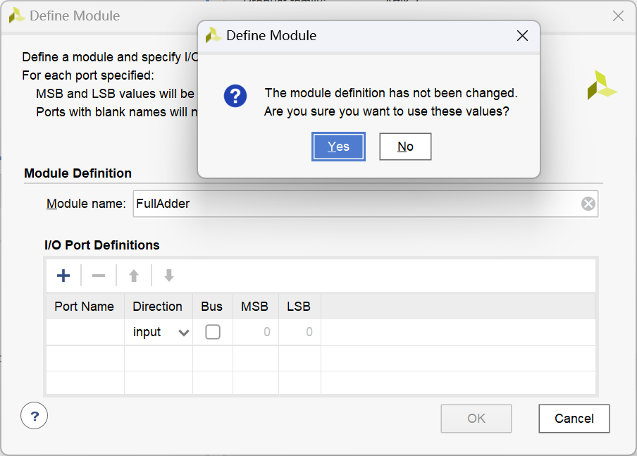637x456 pixels.
Task: Open help with the question mark button
Action: click(x=34, y=416)
